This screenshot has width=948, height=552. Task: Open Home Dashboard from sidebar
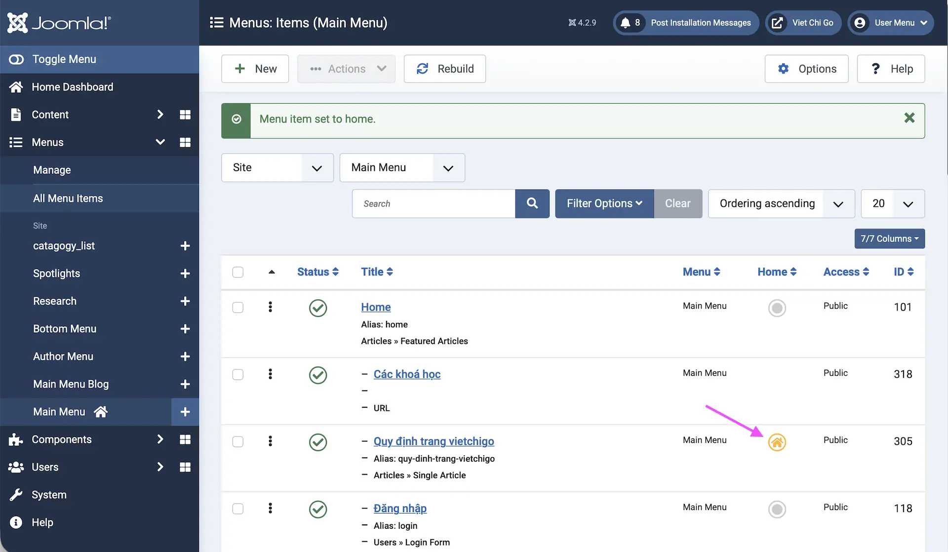click(73, 87)
